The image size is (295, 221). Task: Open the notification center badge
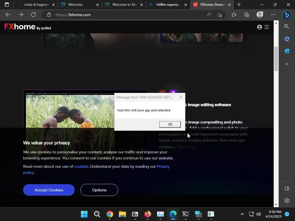pos(287,214)
